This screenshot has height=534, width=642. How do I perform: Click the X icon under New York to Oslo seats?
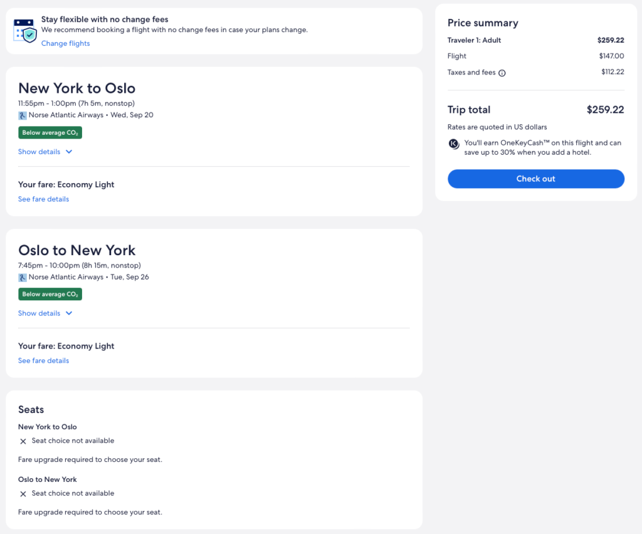point(23,441)
